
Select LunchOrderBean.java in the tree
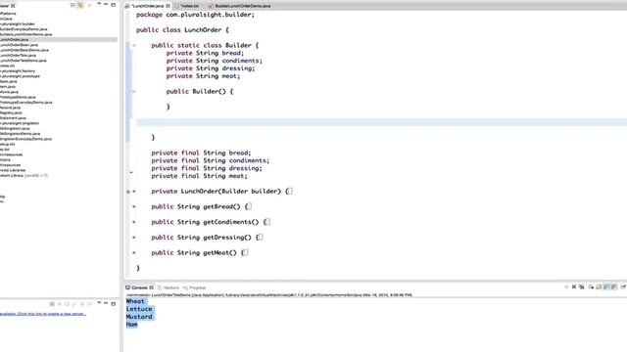coord(19,45)
